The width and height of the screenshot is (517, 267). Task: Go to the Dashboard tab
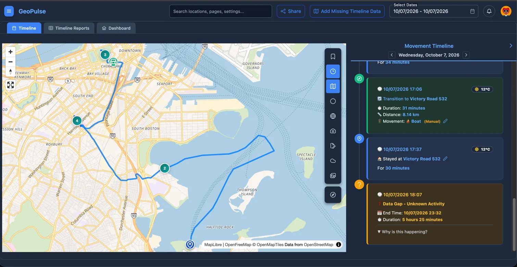point(116,28)
